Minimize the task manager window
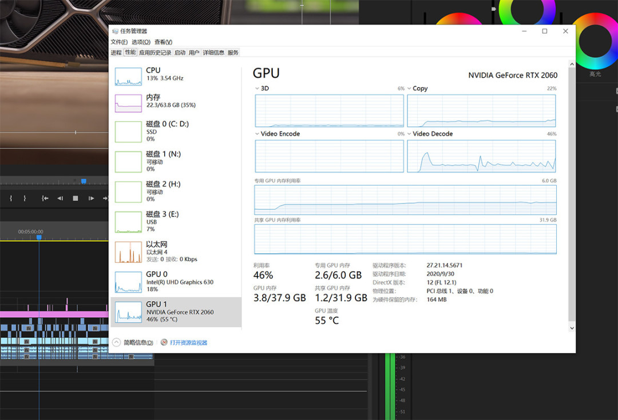This screenshot has height=420, width=618. [x=524, y=31]
